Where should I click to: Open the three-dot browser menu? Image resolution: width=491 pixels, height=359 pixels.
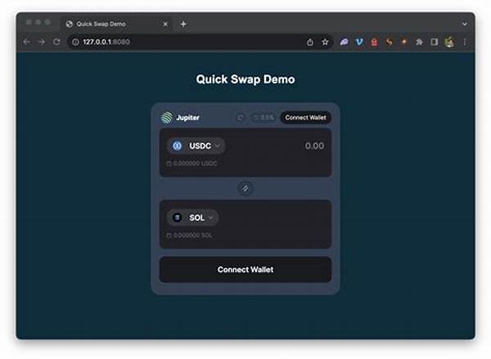(465, 42)
